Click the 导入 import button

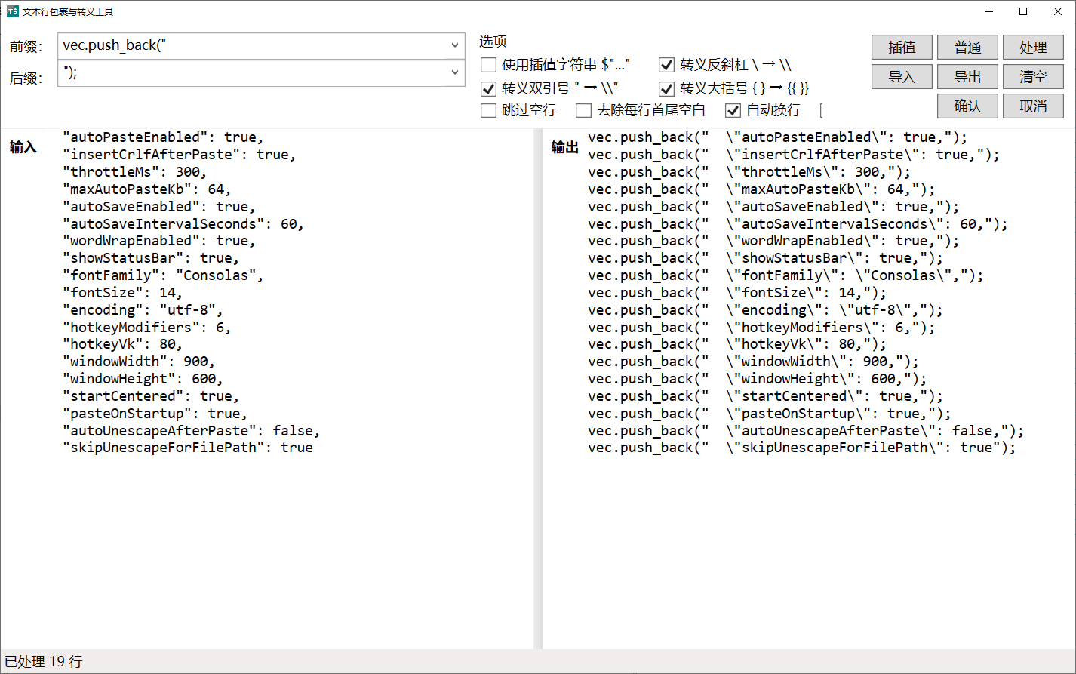tap(902, 77)
